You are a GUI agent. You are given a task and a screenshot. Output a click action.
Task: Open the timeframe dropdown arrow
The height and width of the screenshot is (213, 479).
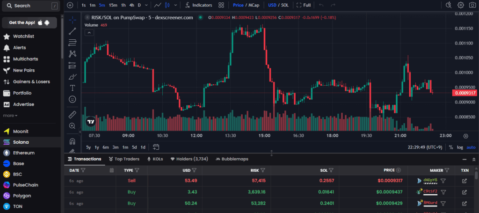[146, 5]
